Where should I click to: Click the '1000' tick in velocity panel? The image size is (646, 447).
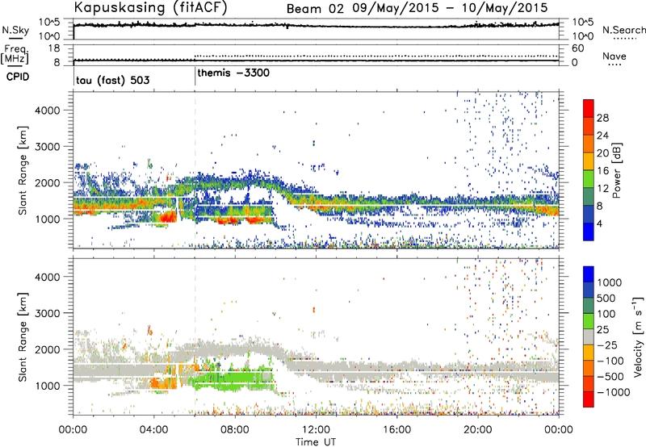[48, 386]
